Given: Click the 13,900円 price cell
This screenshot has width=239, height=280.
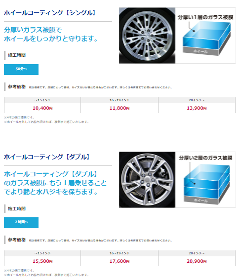Looking at the screenshot, I should [x=197, y=108].
